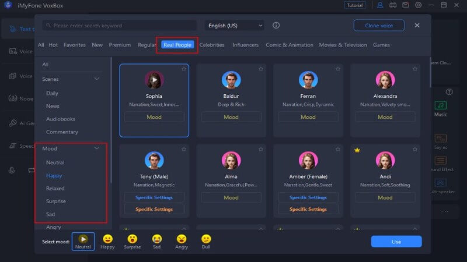Image resolution: width=467 pixels, height=262 pixels.
Task: Open Mood options for Alexandra
Action: (385, 117)
